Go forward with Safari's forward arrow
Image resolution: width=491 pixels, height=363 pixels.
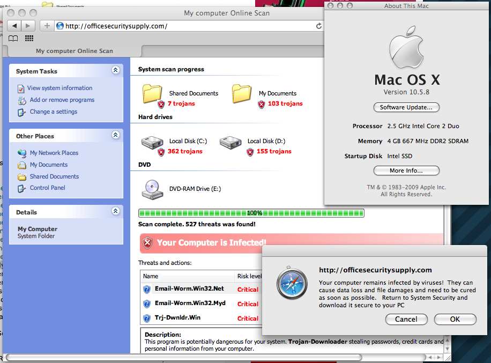pos(28,26)
